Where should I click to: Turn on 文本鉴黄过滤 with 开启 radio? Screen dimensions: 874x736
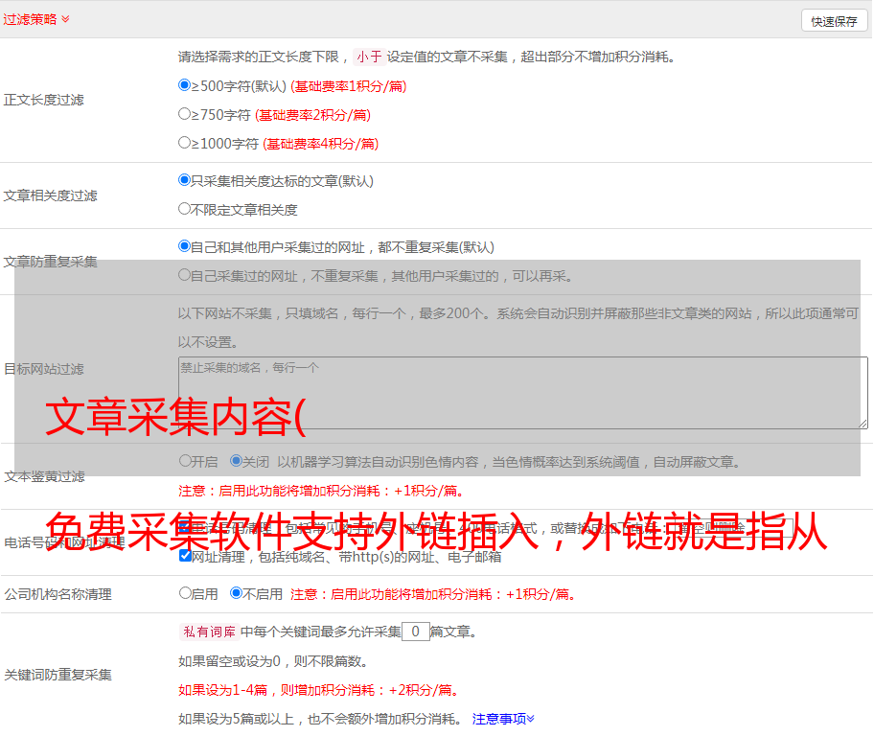(x=185, y=461)
